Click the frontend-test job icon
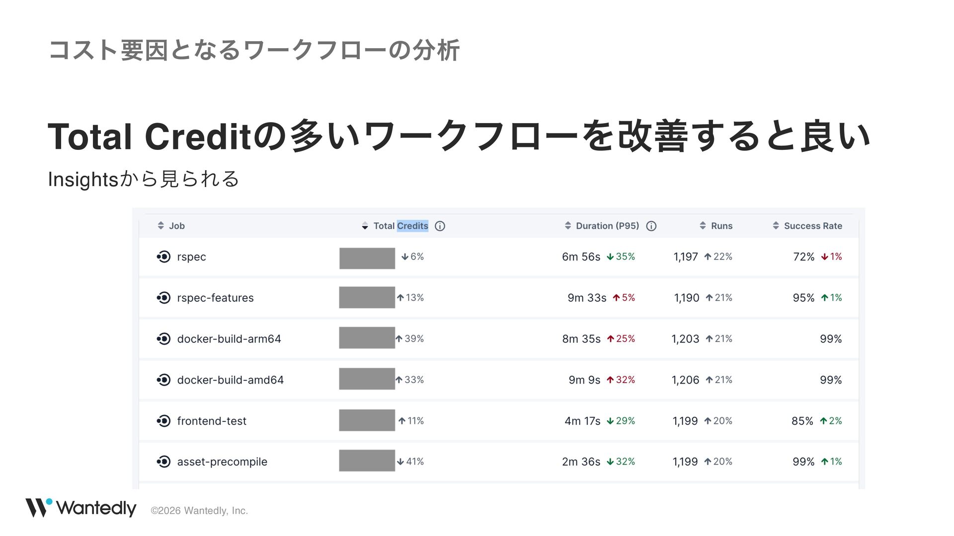Screen dimensions: 954x536 coord(163,421)
